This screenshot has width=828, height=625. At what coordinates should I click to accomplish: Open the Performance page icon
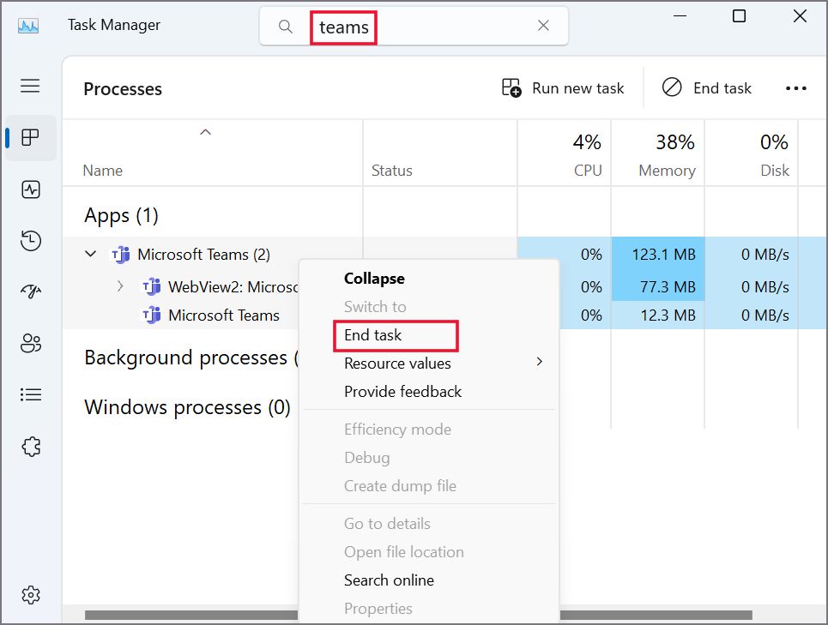(31, 189)
